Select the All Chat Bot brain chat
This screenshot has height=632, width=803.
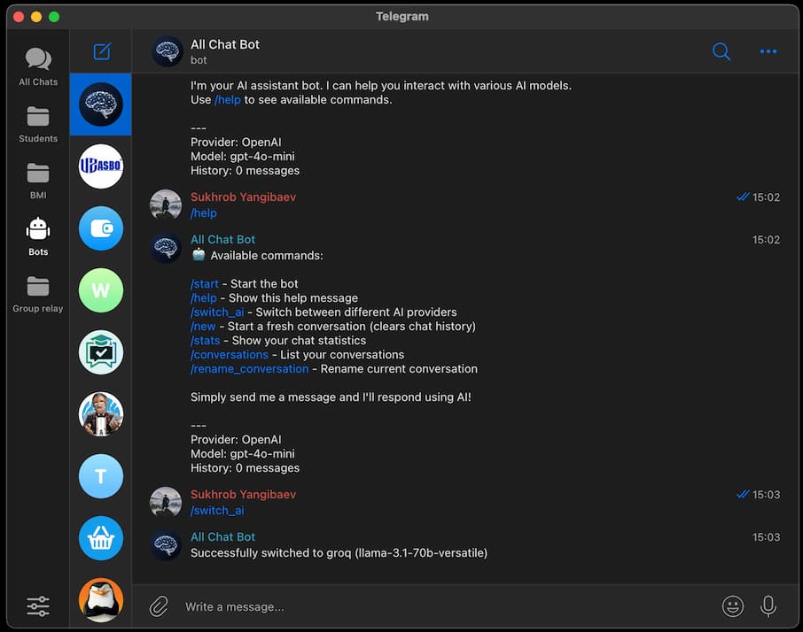pos(101,104)
